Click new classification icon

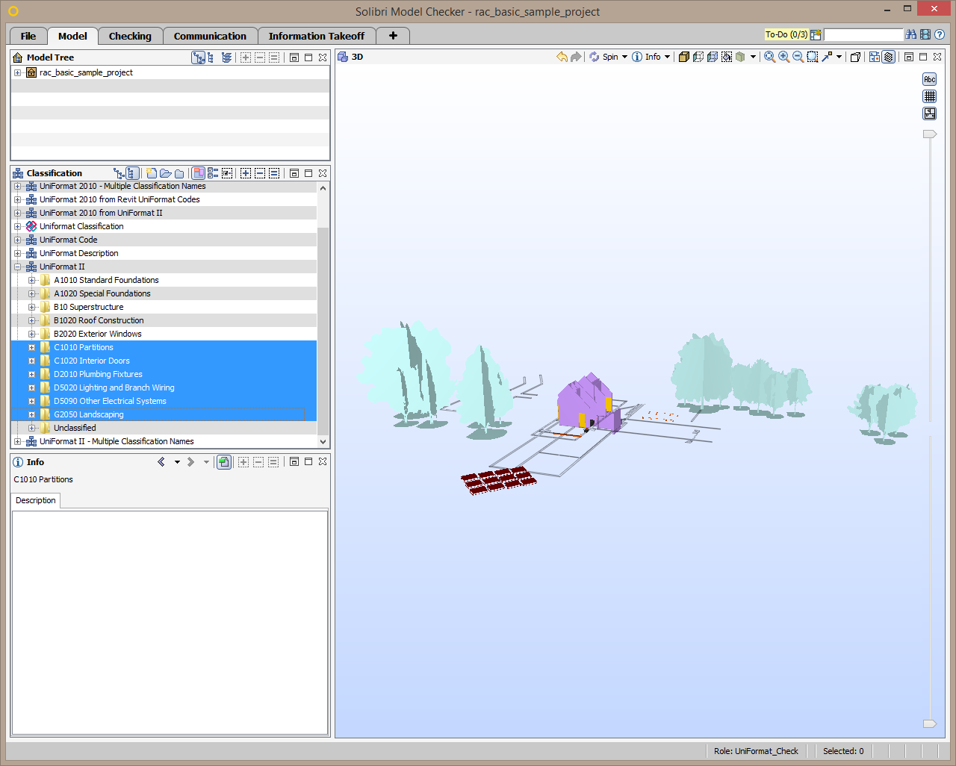pyautogui.click(x=152, y=173)
